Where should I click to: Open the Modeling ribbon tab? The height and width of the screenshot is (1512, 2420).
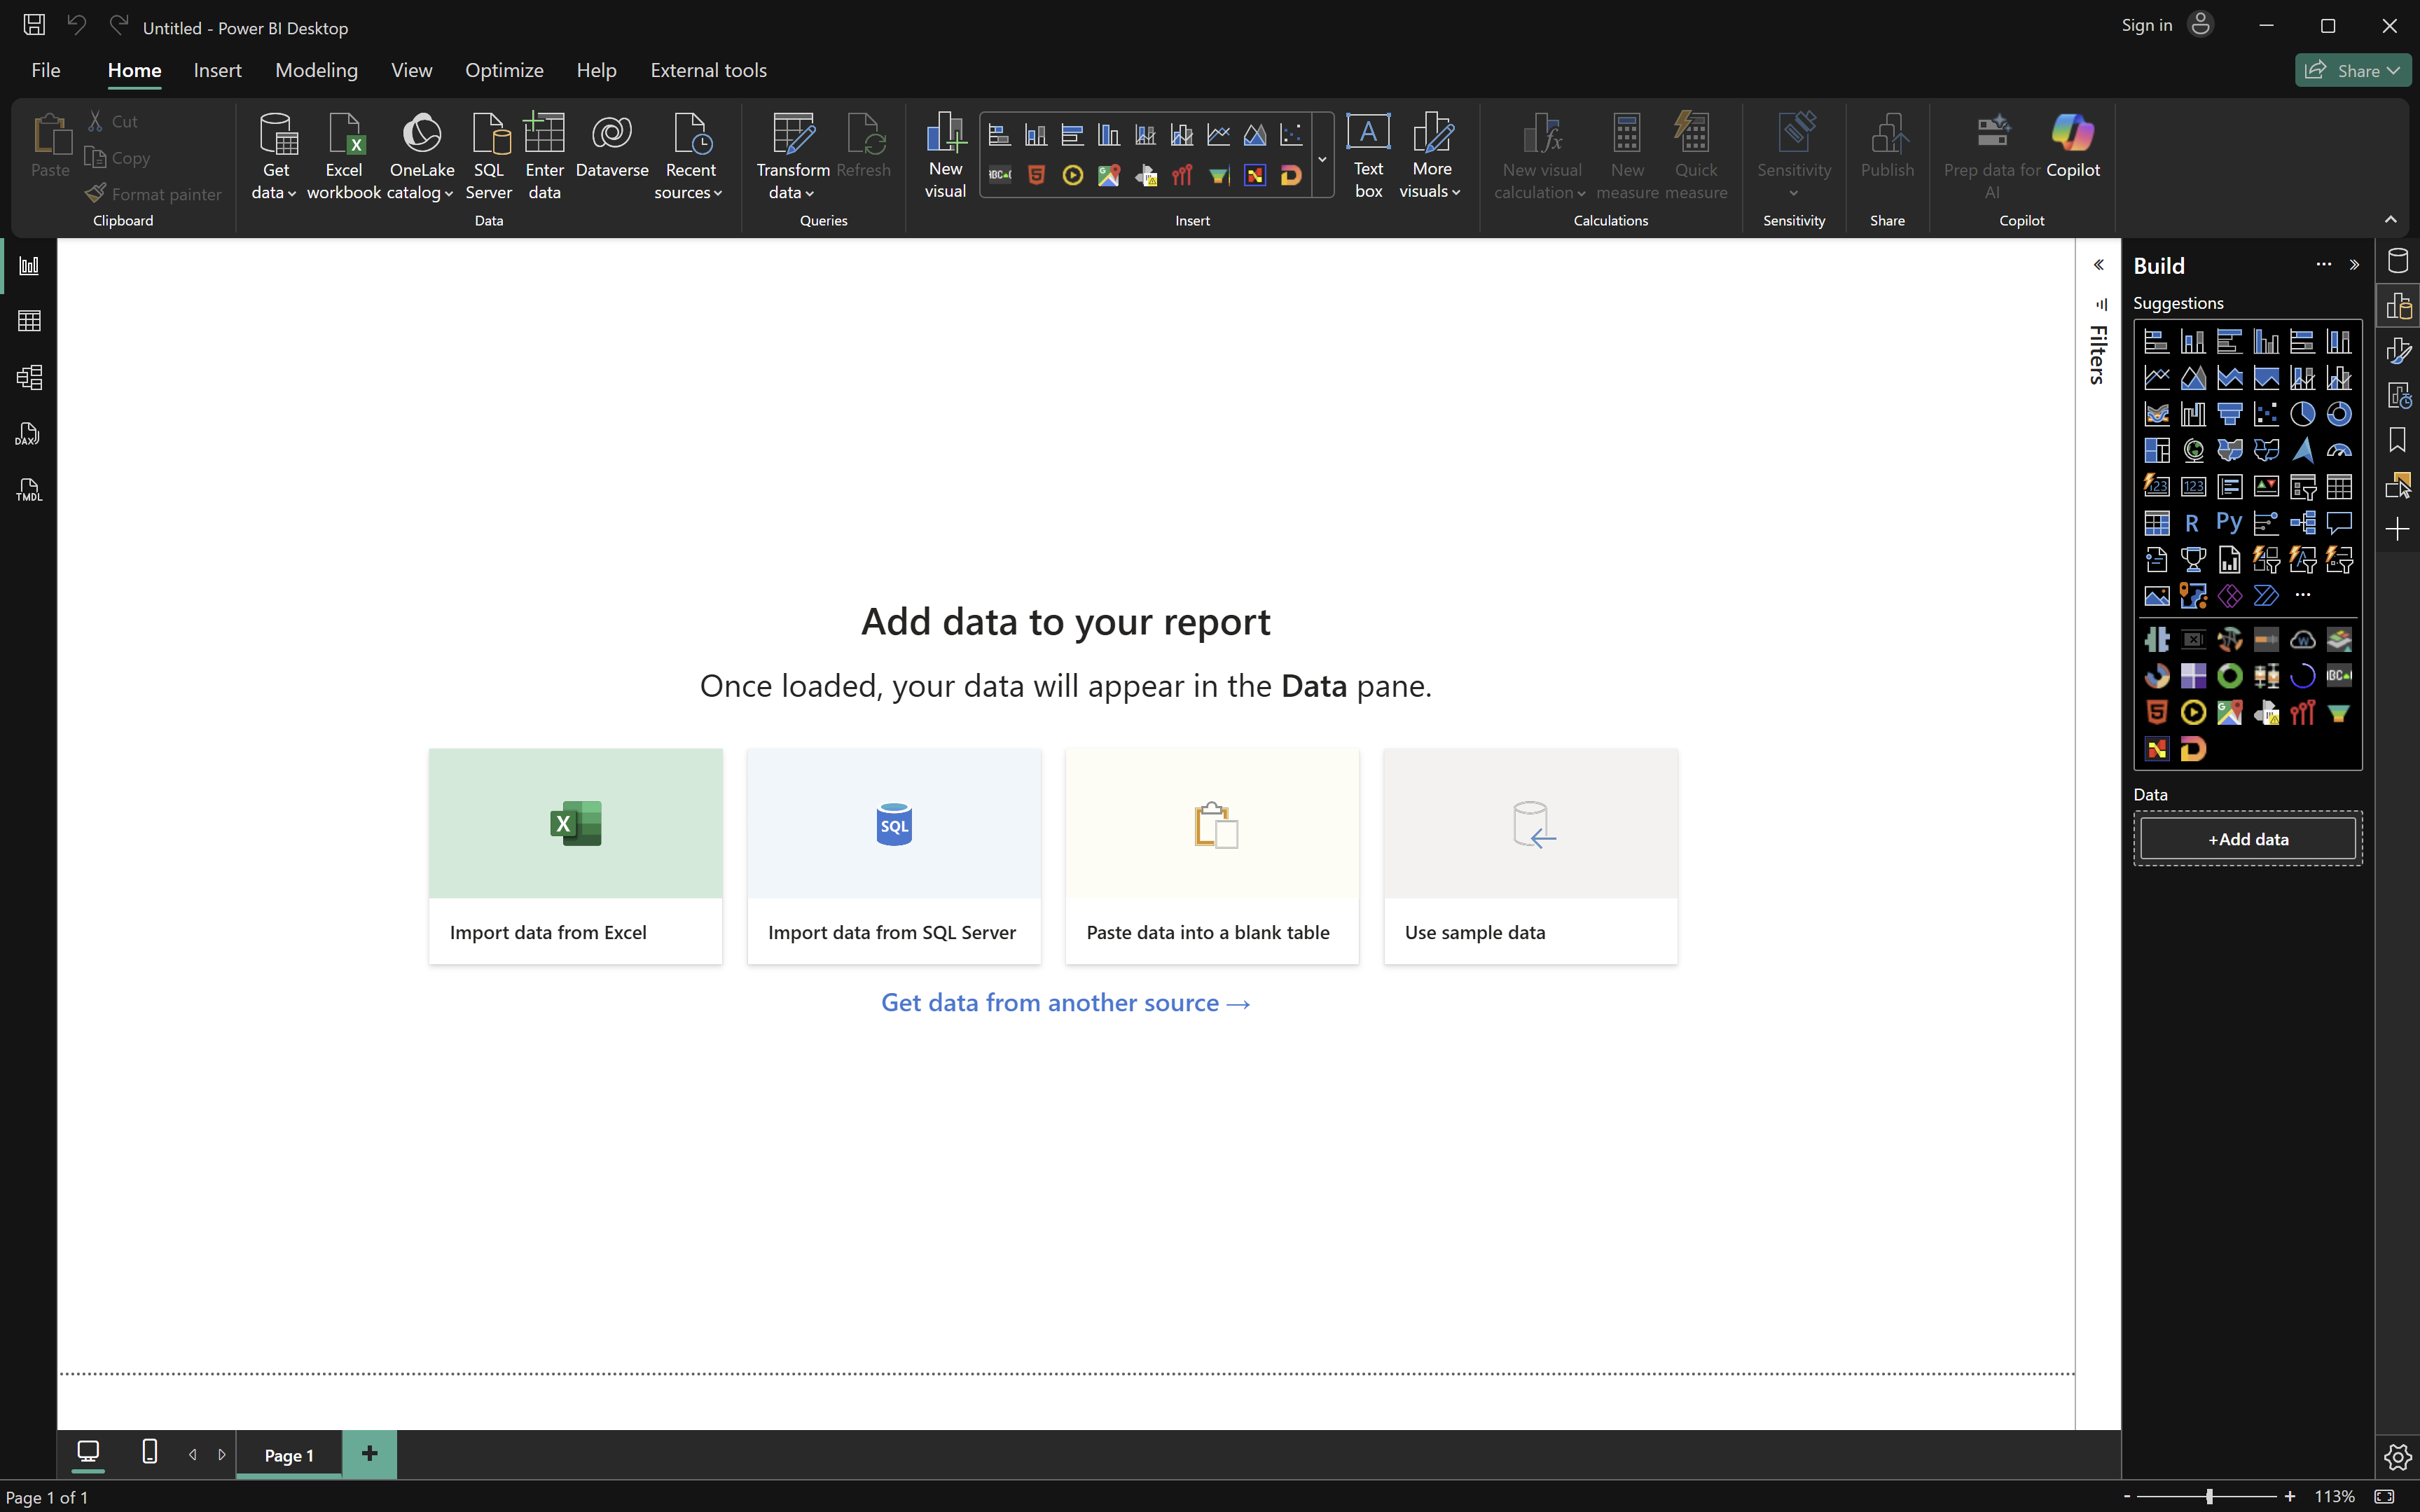(x=316, y=70)
